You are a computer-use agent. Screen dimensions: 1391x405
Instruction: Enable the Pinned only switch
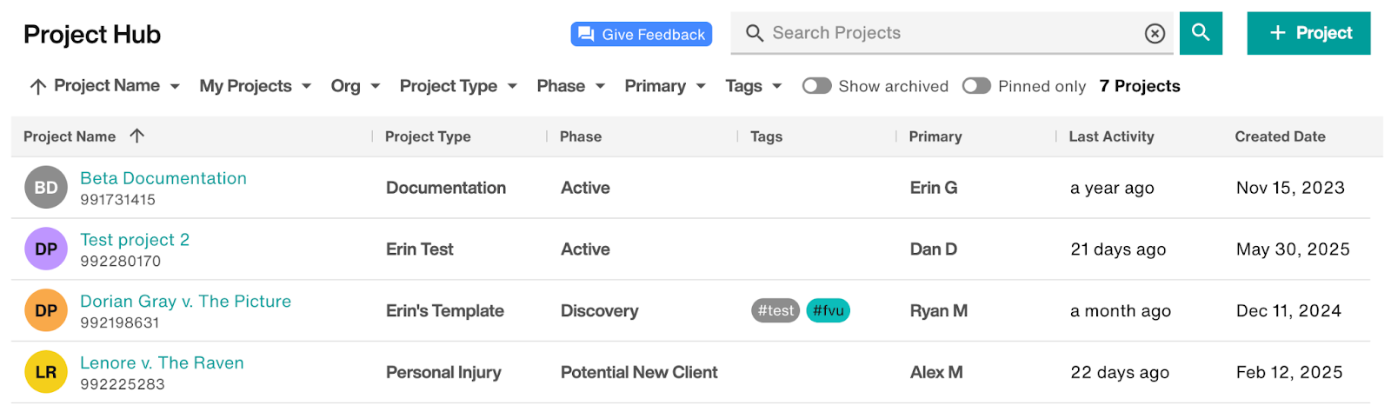(x=976, y=86)
